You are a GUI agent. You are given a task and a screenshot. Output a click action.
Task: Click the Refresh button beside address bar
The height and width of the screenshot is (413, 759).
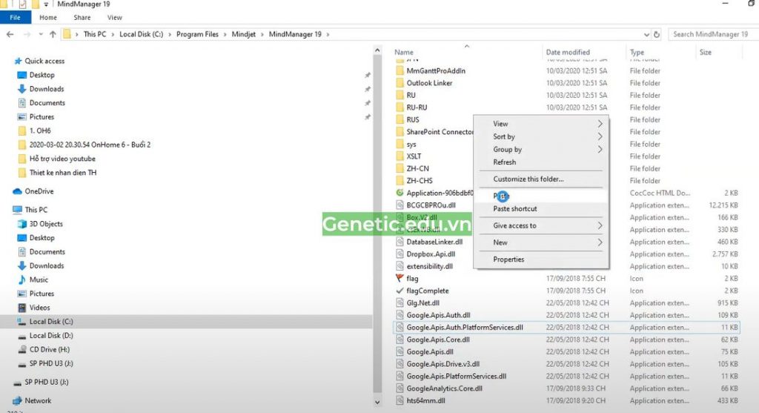[657, 34]
